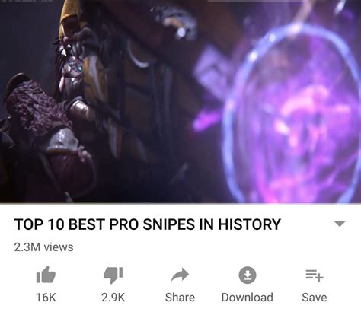Click the Save to playlist icon
This screenshot has width=361, height=315.
[x=315, y=275]
